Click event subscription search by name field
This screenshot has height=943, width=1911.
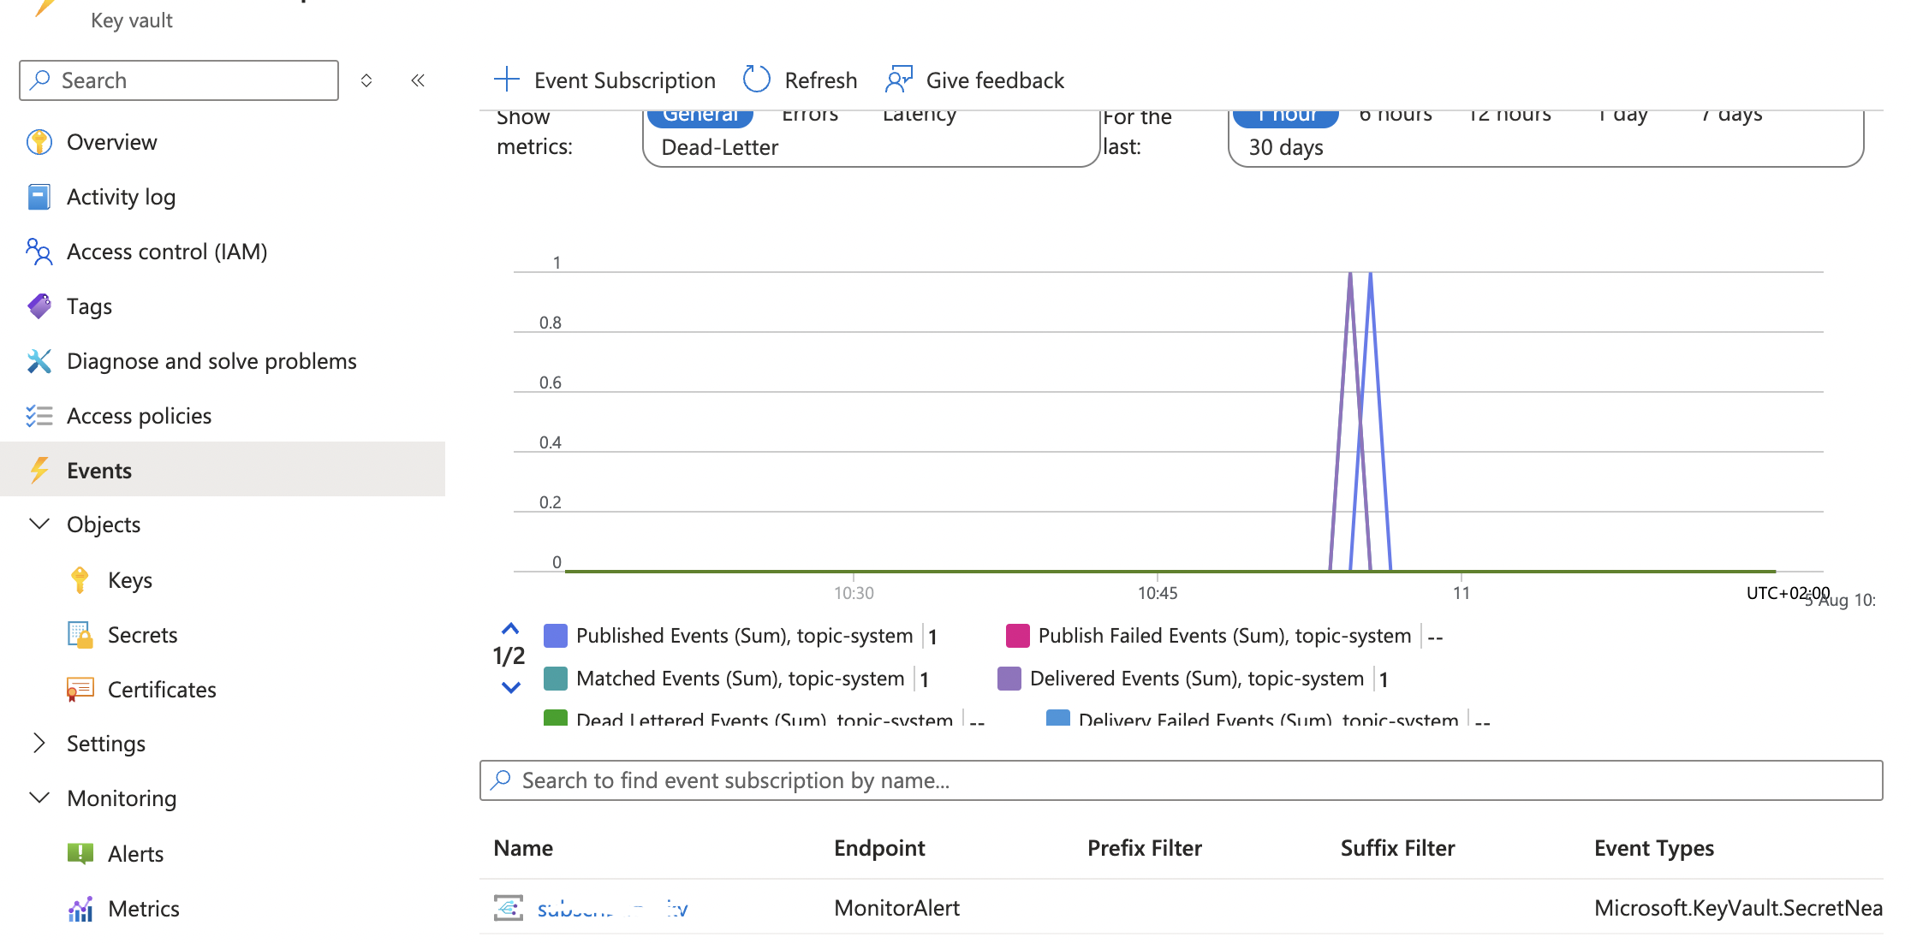click(x=1181, y=780)
